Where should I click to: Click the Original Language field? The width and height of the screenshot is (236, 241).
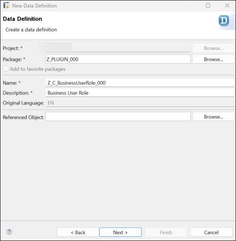pyautogui.click(x=140, y=103)
